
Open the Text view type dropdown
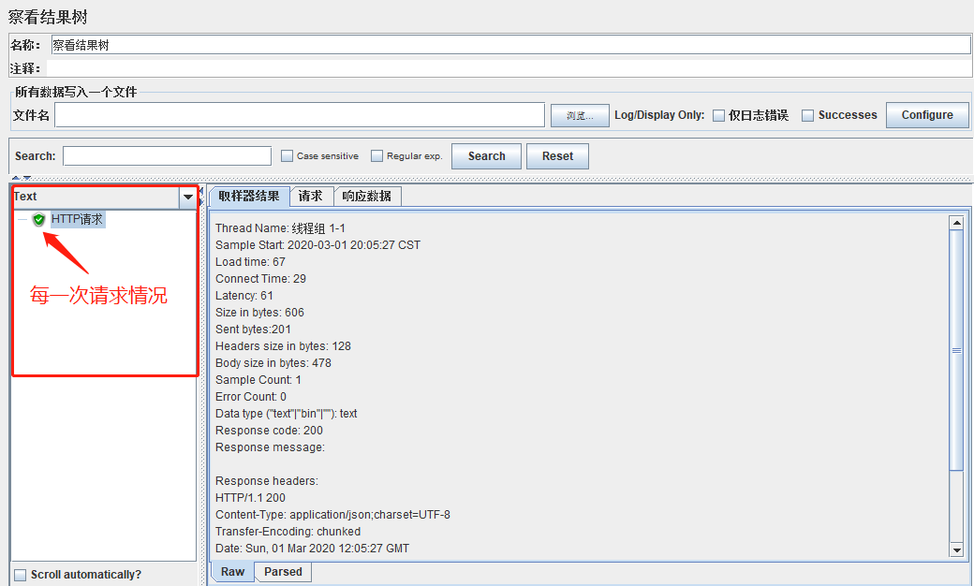189,197
